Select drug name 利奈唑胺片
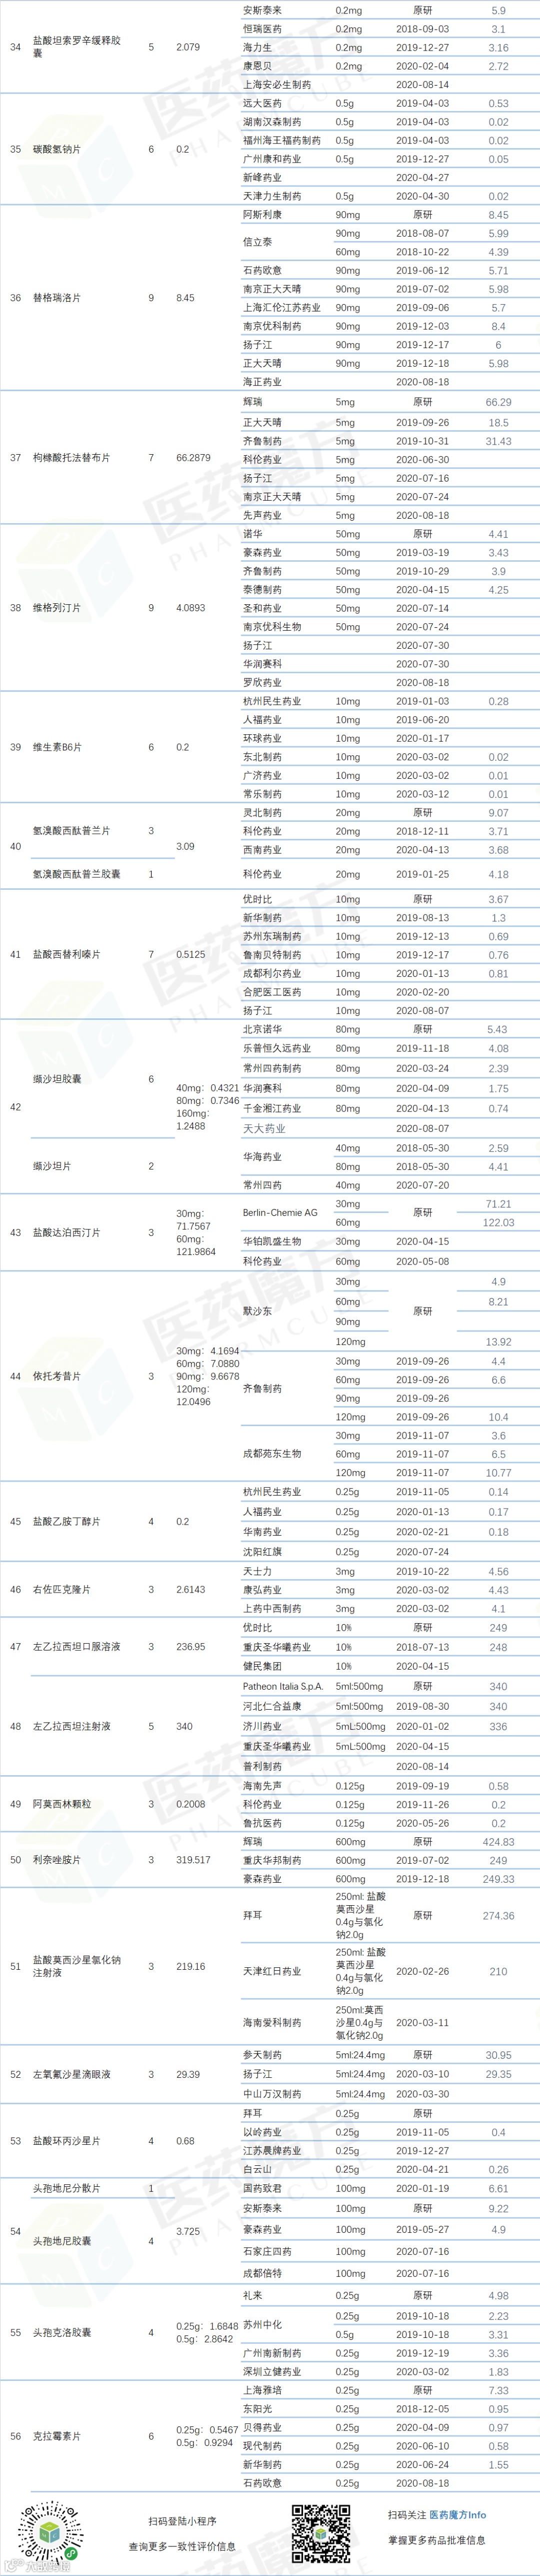 click(x=57, y=1860)
